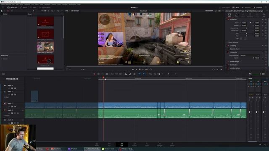Image resolution: width=269 pixels, height=151 pixels.
Task: Expand the Speed Change section
Action: [235, 62]
